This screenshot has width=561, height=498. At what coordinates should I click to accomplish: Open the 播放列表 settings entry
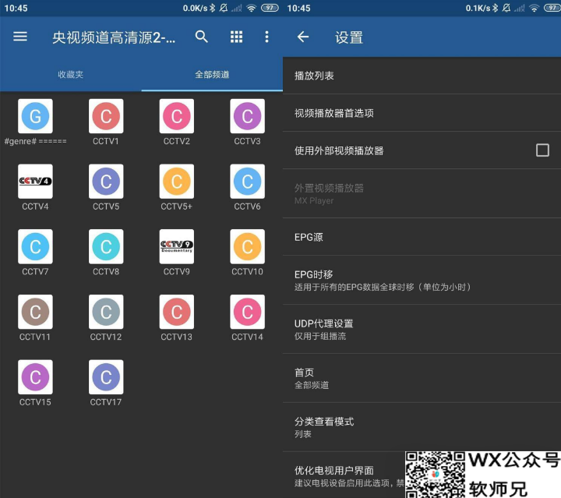(422, 76)
